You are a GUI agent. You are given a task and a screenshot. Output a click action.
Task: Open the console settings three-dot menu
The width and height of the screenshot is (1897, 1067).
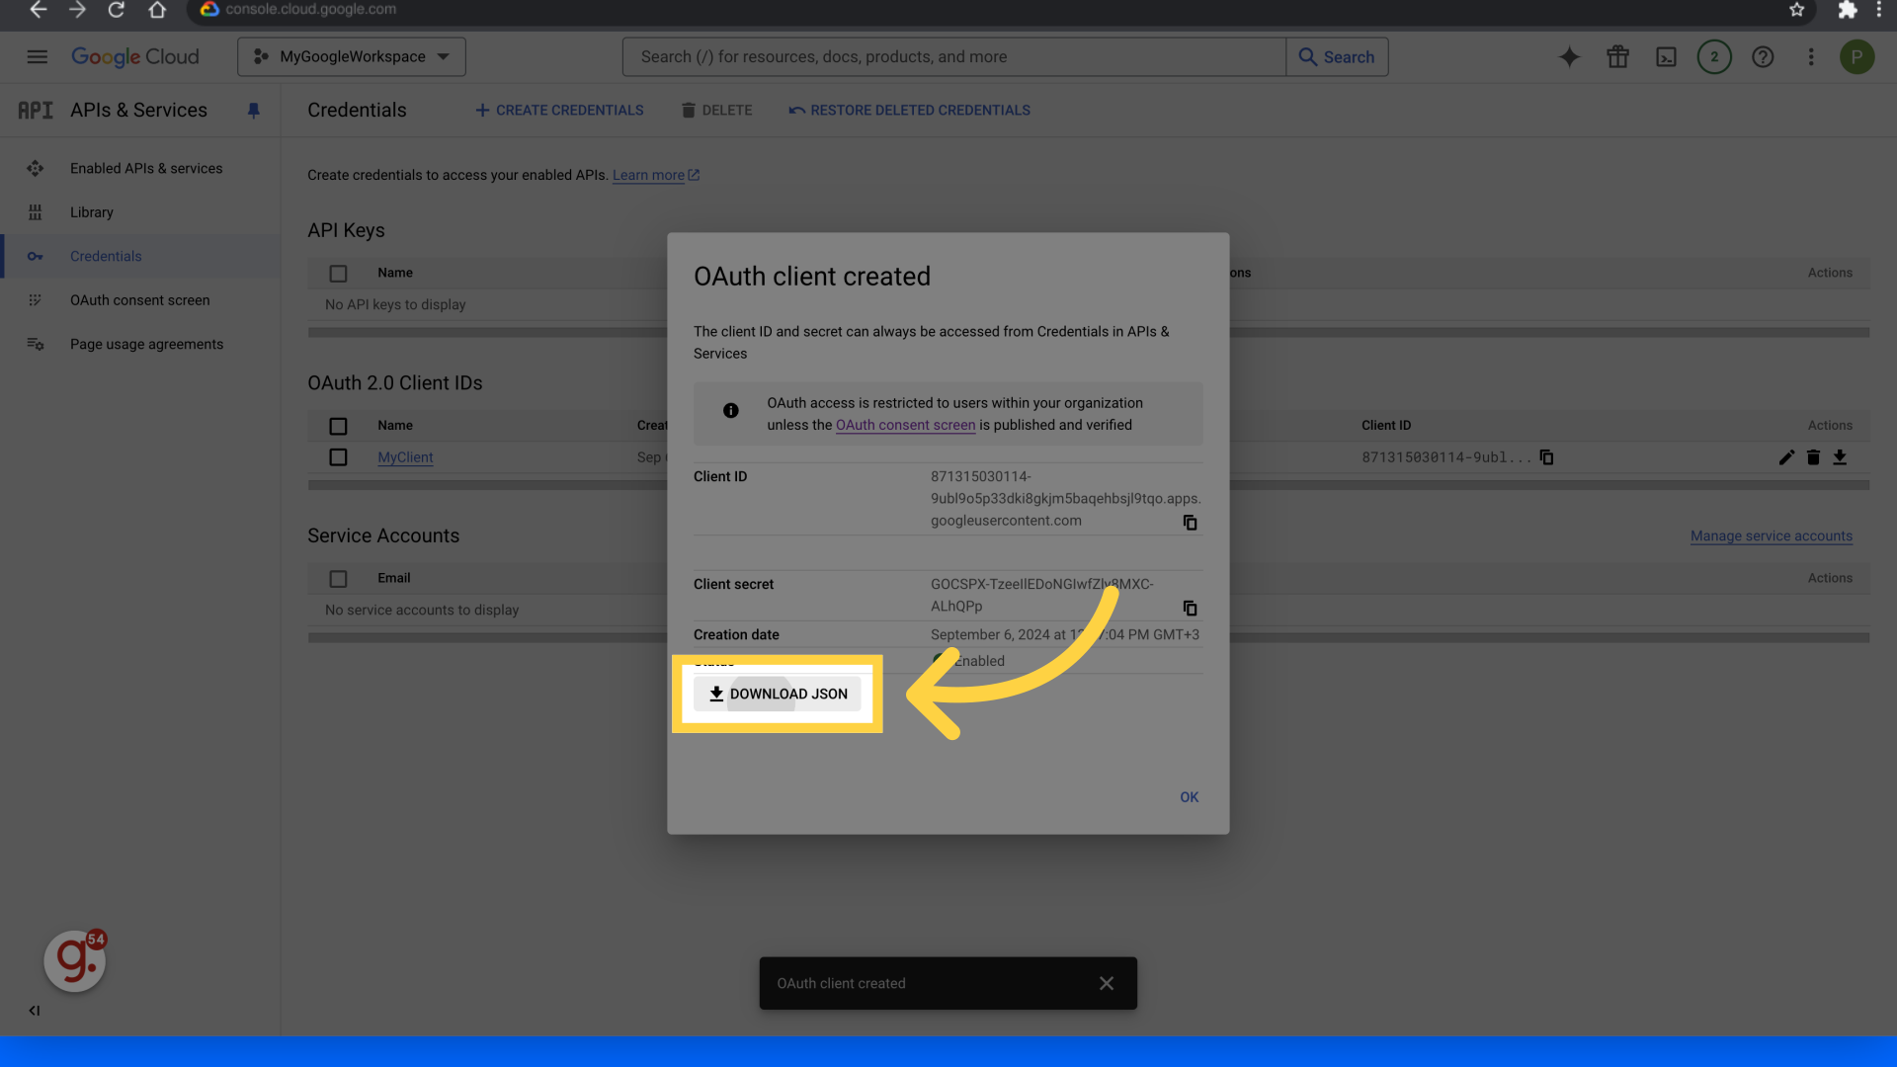tap(1811, 57)
